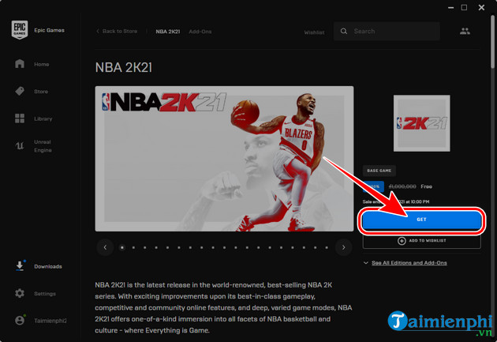Viewport: 497px width, 342px height.
Task: Maximize the Epic Games window
Action: click(x=464, y=7)
